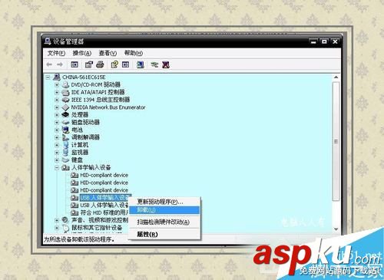Open the 文件(F) menu
Image resolution: width=384 pixels, height=280 pixels.
click(56, 53)
